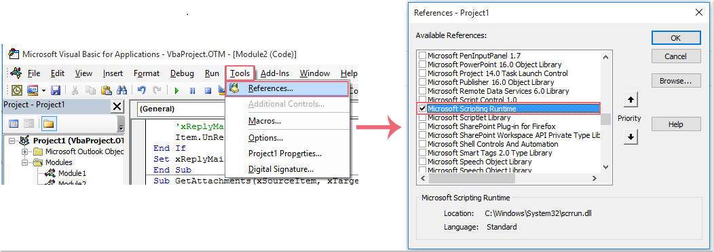Check Microsoft Publisher 16.0 Object Library

pyautogui.click(x=423, y=82)
